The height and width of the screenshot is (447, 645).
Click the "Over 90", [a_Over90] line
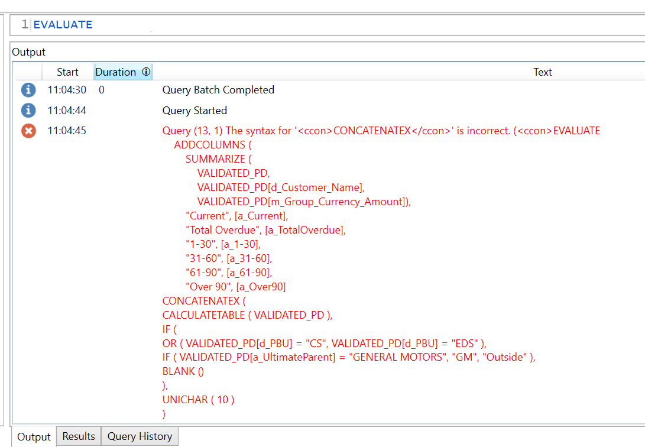click(236, 287)
